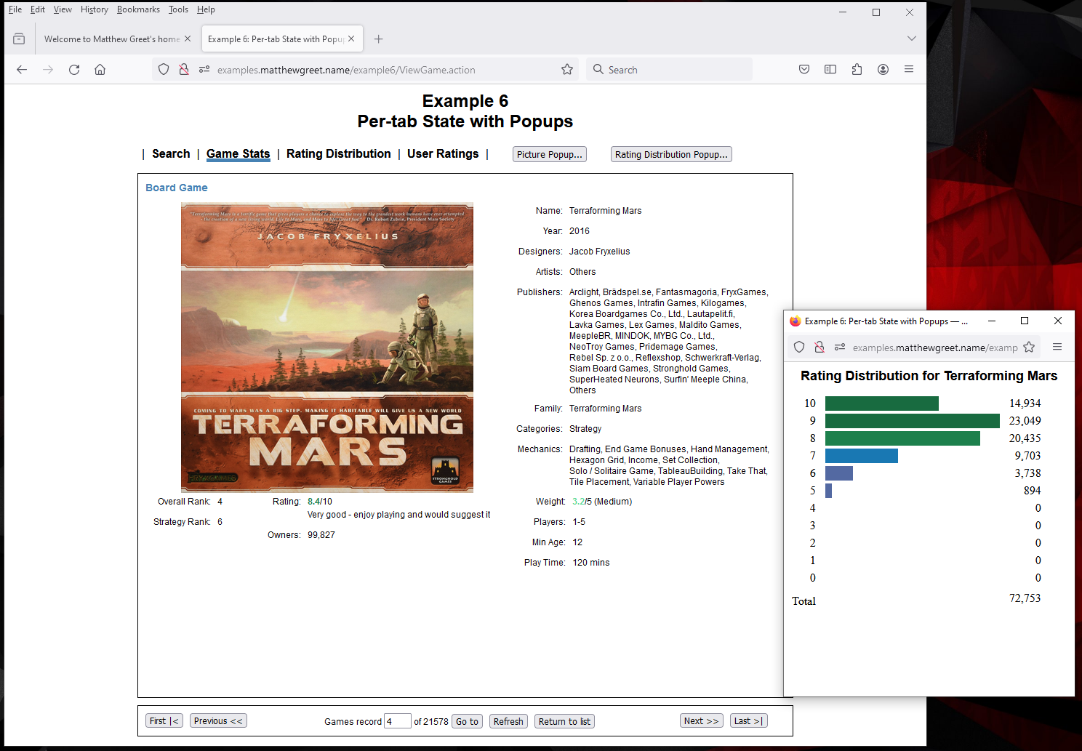
Task: Click the Picture Popup button
Action: coord(549,155)
